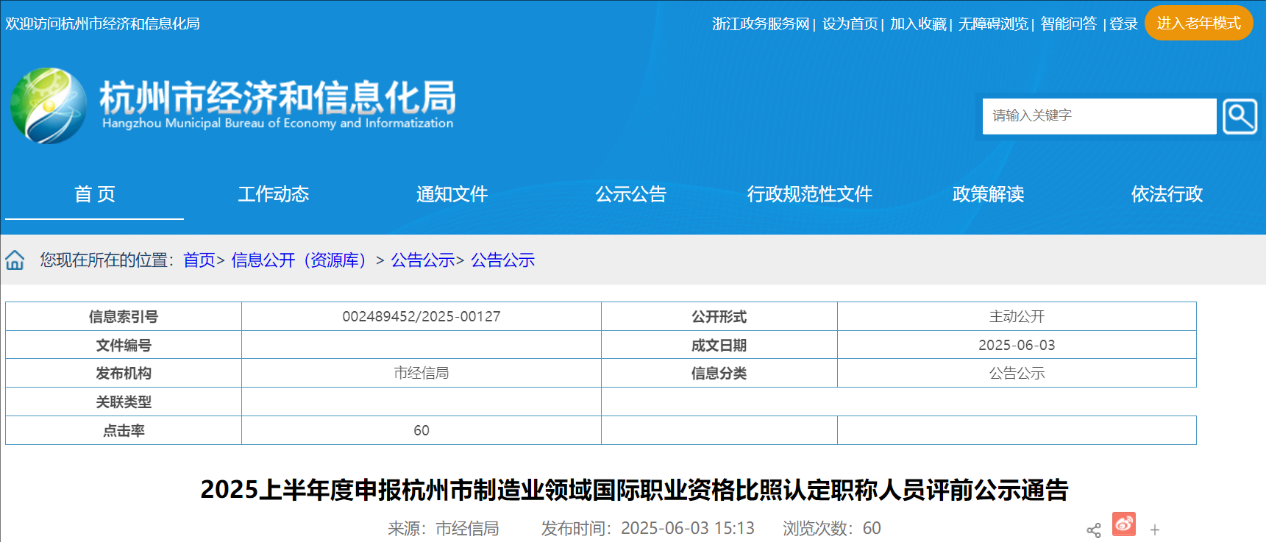Open the 无障碍浏览 link
1266x542 pixels.
(x=994, y=24)
